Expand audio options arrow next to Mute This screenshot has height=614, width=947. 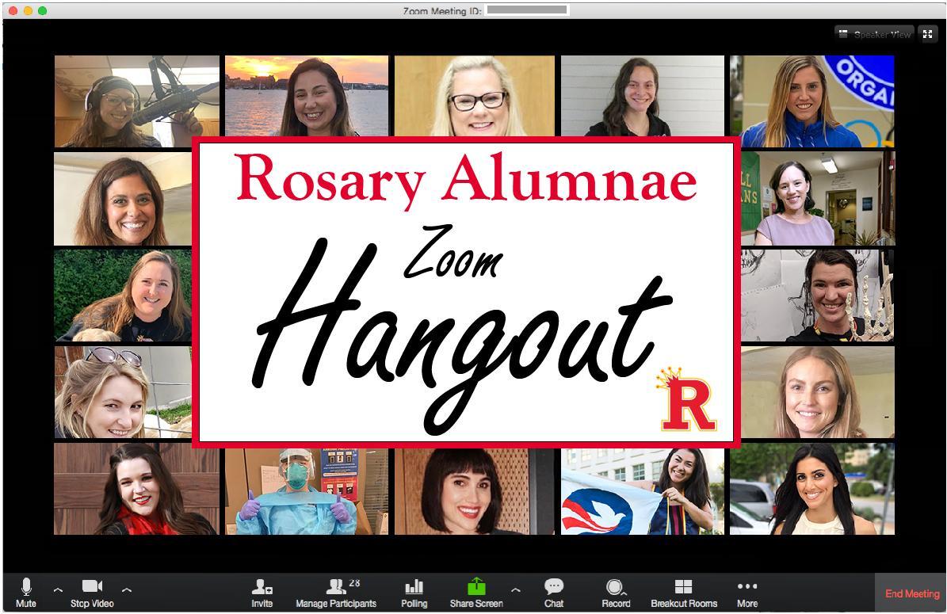[58, 589]
